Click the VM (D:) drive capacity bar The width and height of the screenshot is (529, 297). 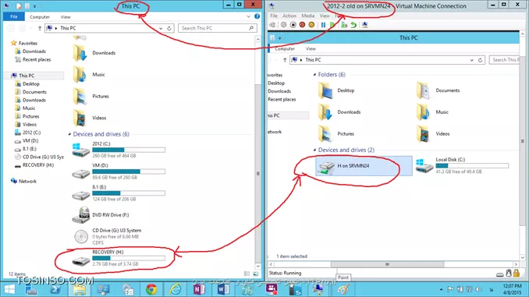click(x=129, y=171)
